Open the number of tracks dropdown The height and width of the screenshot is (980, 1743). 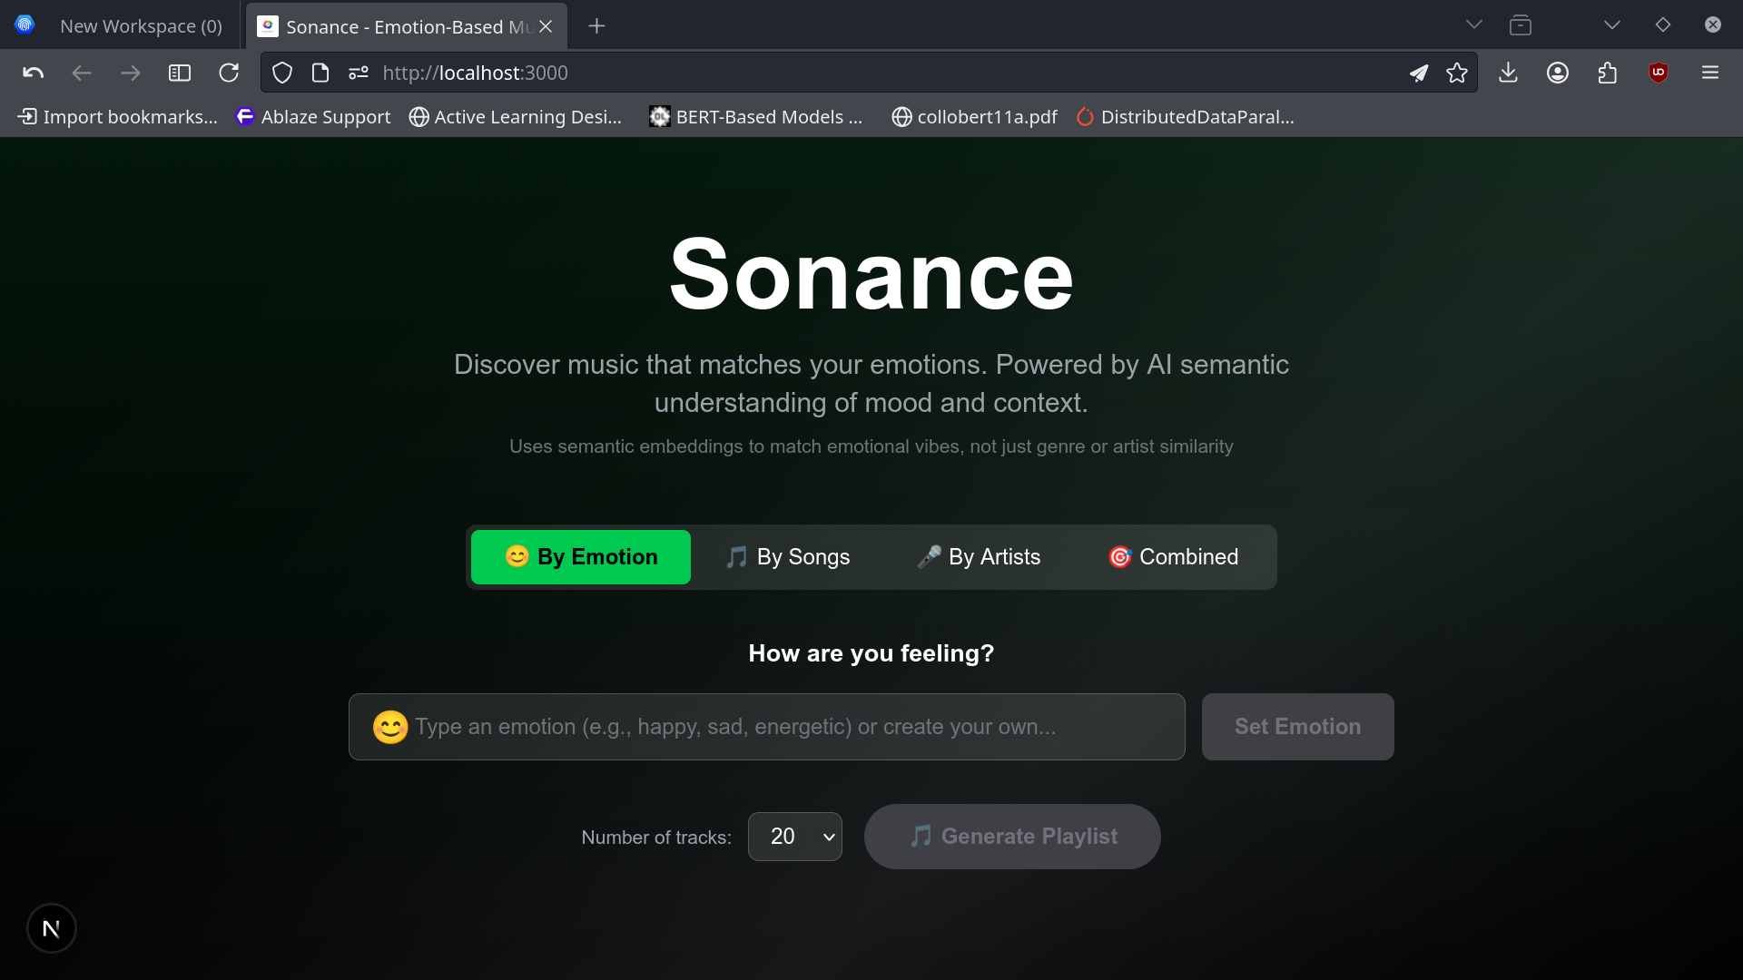pyautogui.click(x=795, y=837)
